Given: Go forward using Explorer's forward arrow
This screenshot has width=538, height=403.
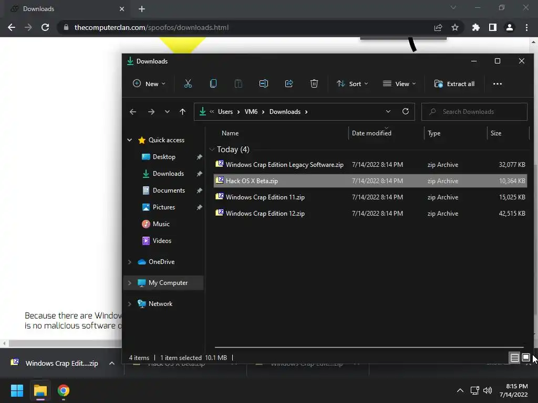Looking at the screenshot, I should 151,112.
